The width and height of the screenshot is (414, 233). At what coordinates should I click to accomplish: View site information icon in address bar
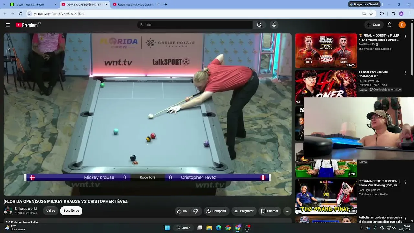point(30,14)
